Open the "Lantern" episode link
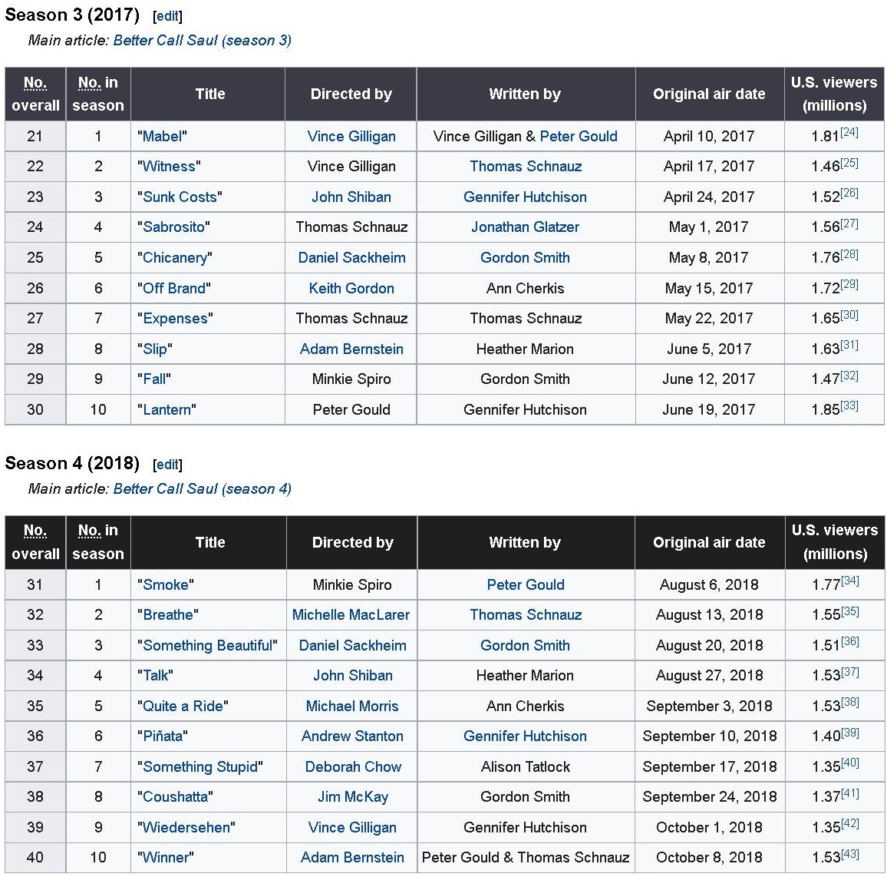The image size is (887, 877). [167, 410]
